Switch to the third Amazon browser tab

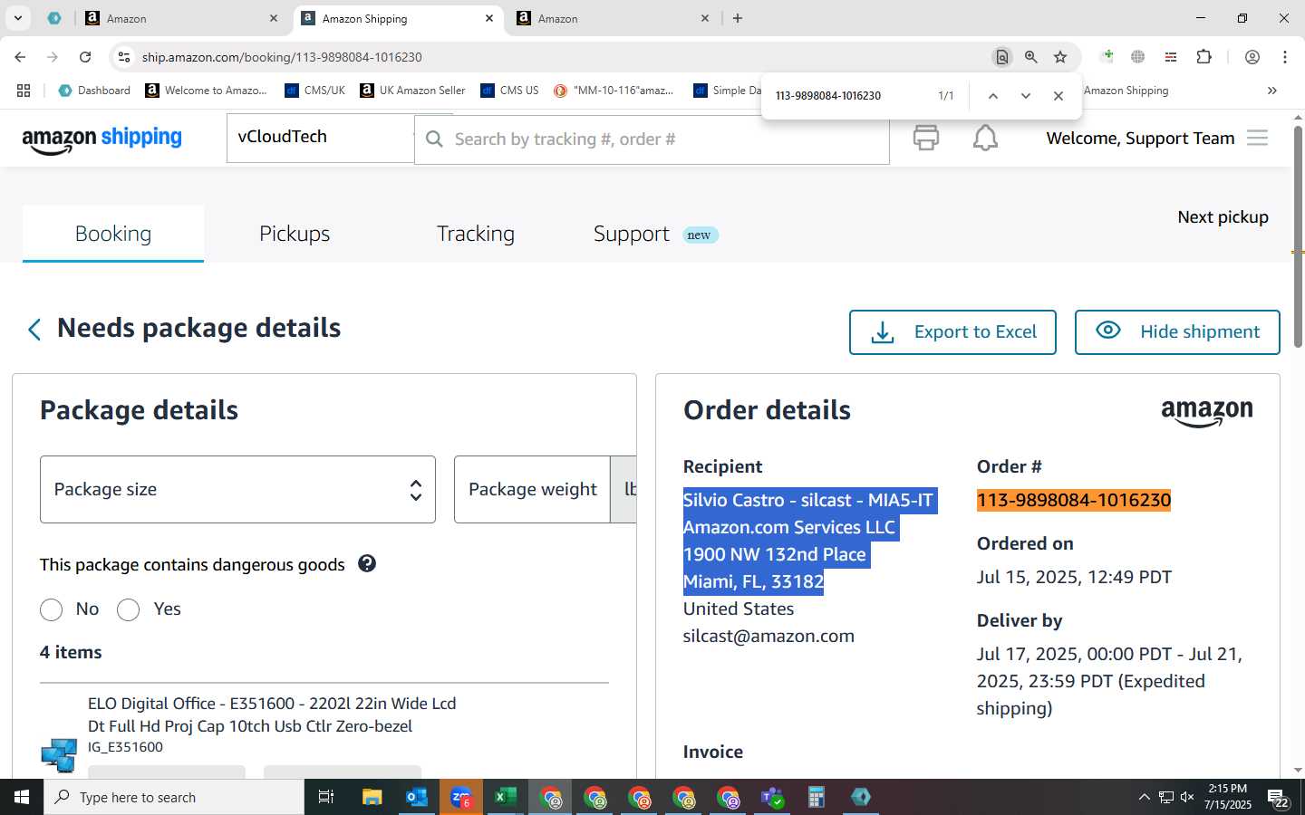(x=613, y=18)
